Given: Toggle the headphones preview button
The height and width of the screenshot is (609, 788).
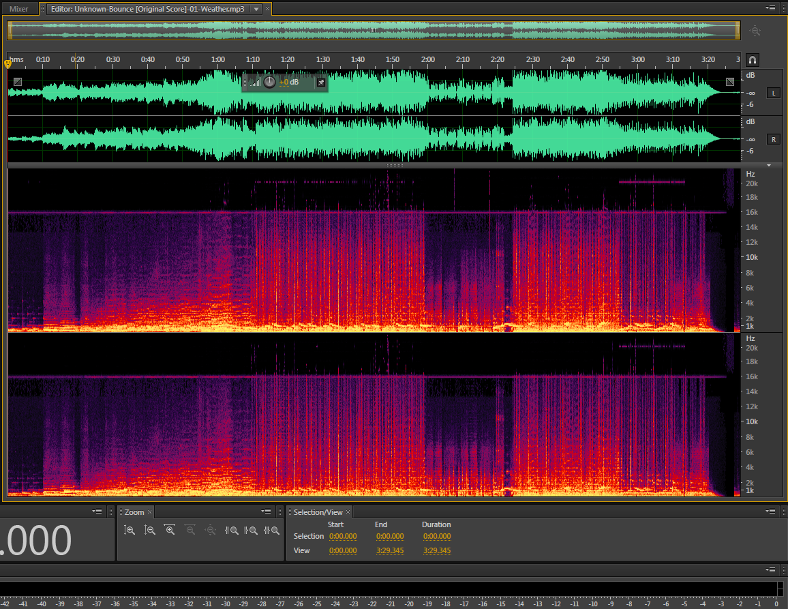Looking at the screenshot, I should [x=753, y=60].
